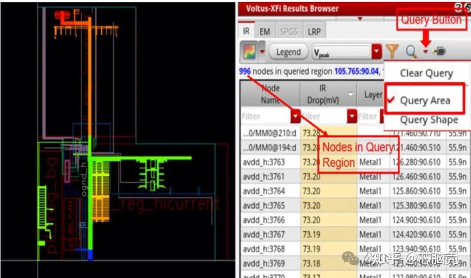This screenshot has width=471, height=278.
Task: Select the LRP tab
Action: 315,31
